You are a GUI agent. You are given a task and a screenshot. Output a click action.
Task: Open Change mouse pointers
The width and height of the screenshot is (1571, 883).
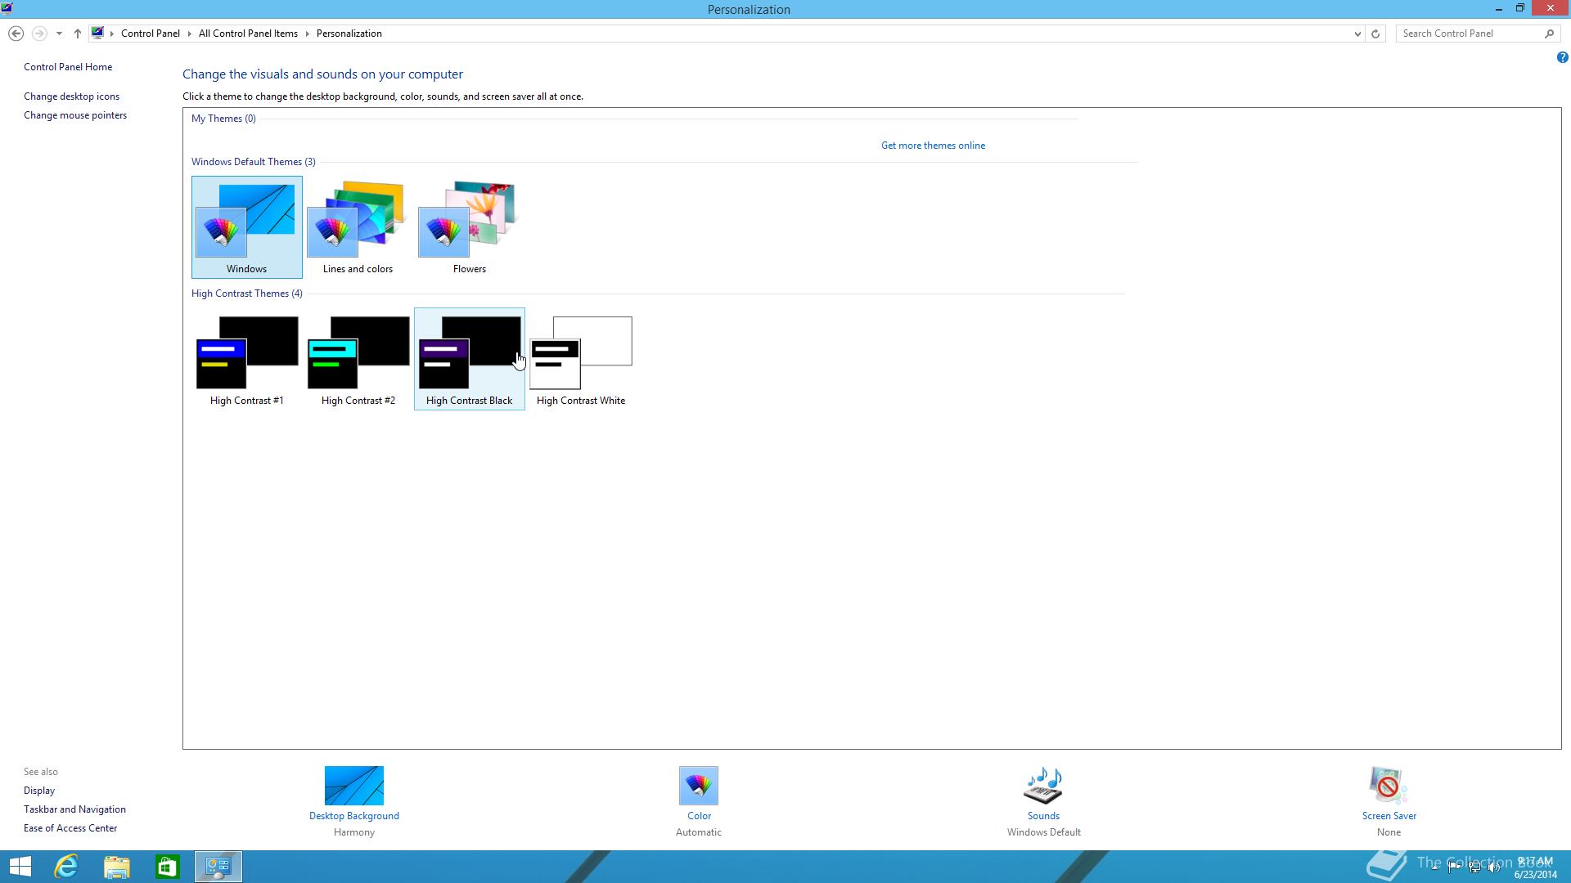[x=75, y=115]
